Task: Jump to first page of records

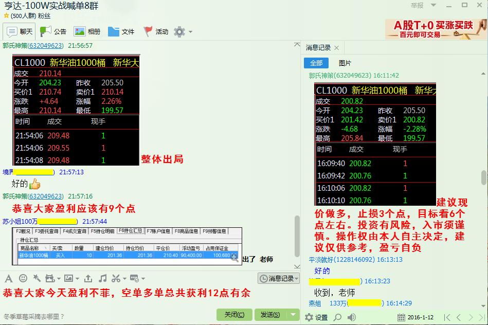Action: 447,317
